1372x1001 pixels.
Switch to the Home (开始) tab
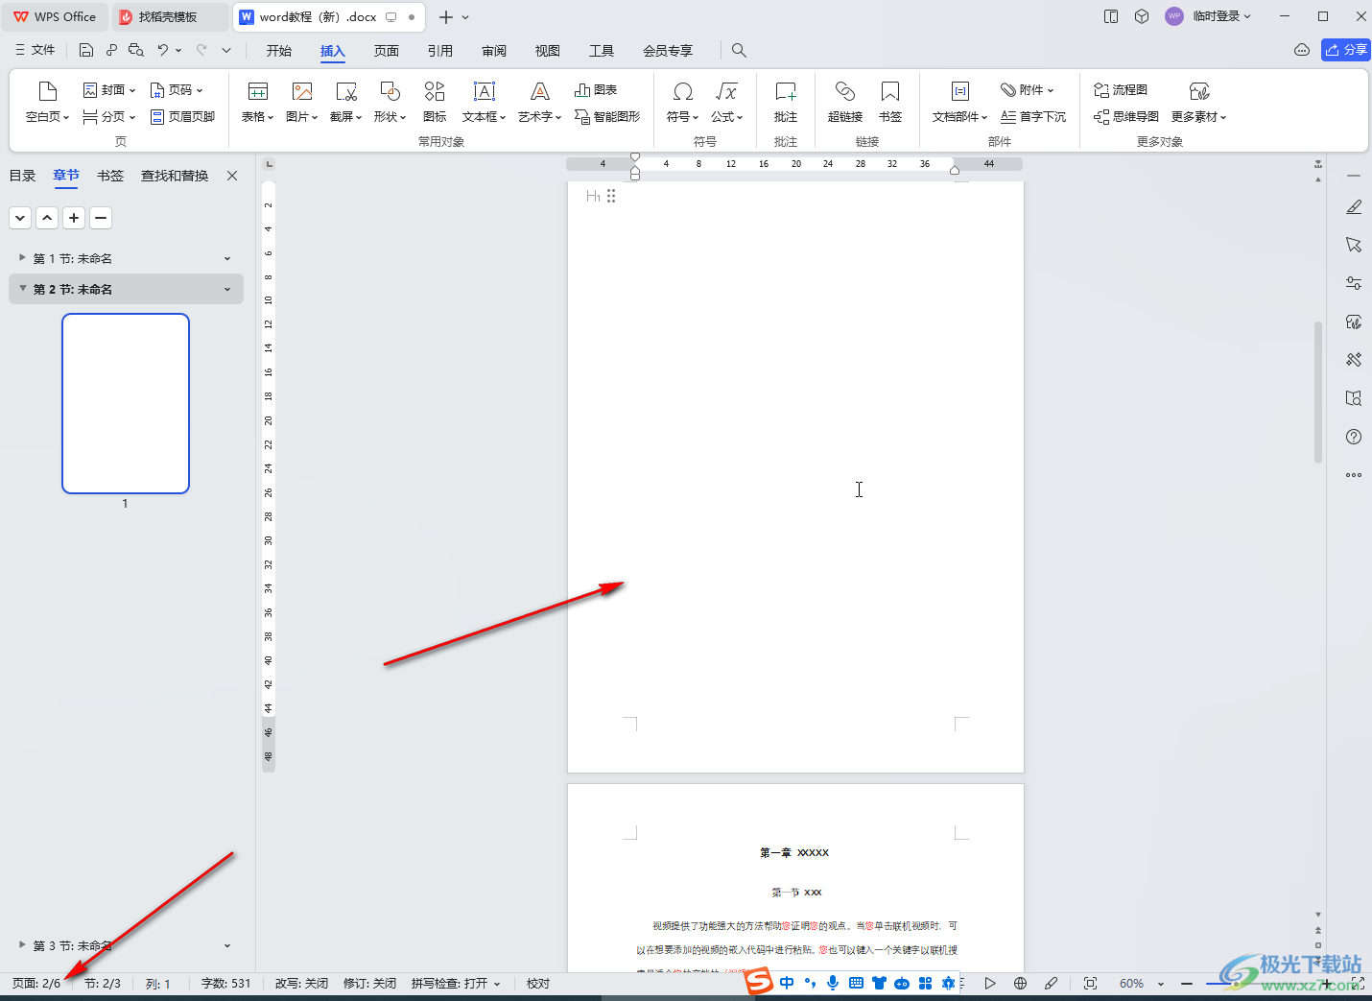click(279, 51)
